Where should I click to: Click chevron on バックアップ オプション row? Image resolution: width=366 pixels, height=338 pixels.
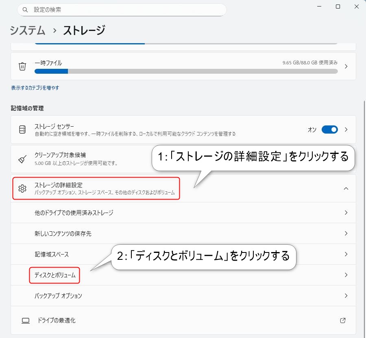tap(346, 296)
